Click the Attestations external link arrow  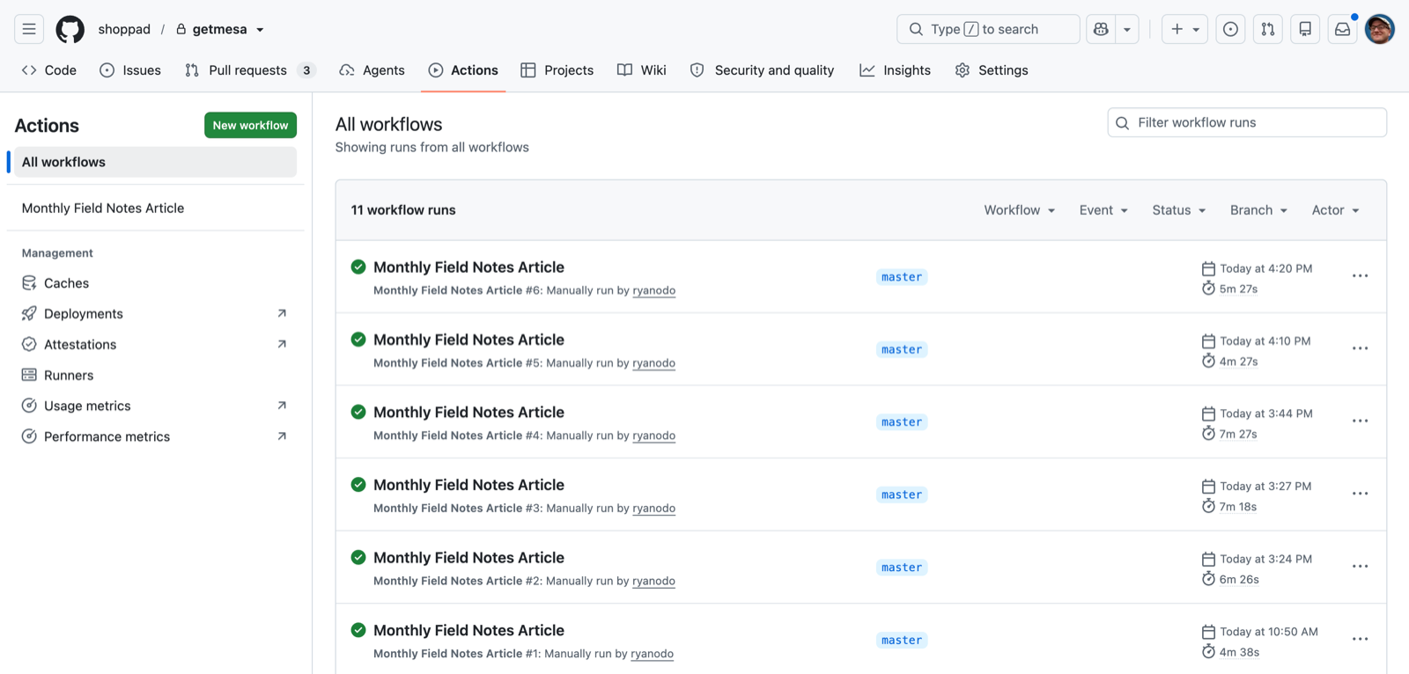click(x=282, y=344)
